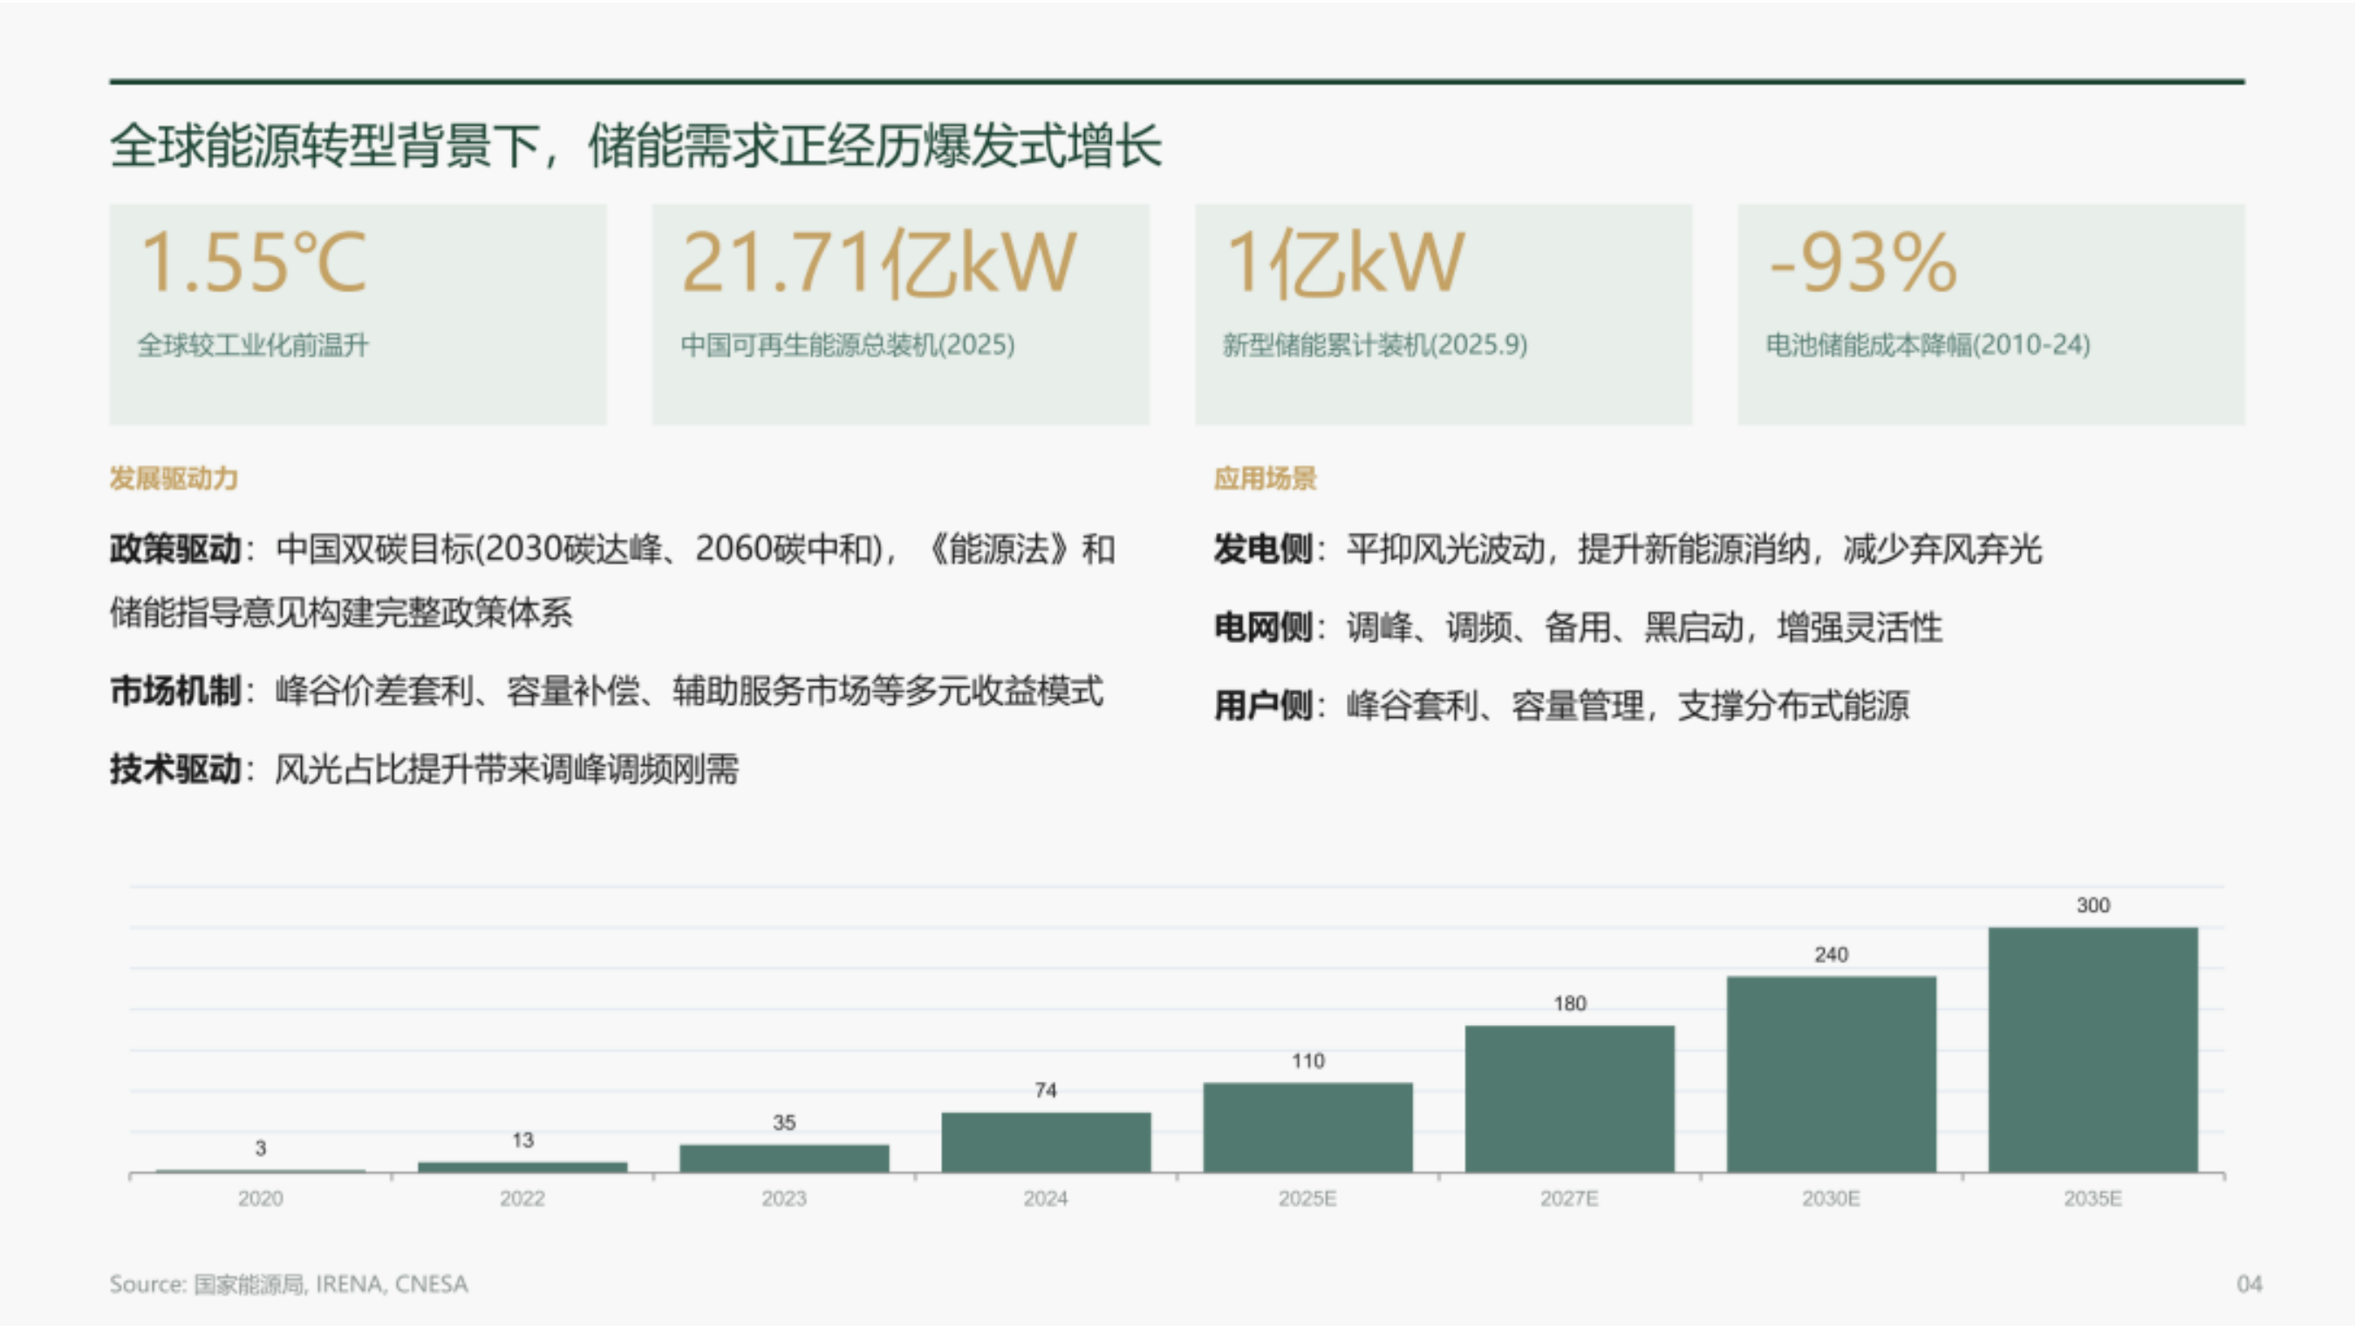Click the 新型储能累计装机(2025.9) caption
The image size is (2355, 1326).
click(1375, 345)
